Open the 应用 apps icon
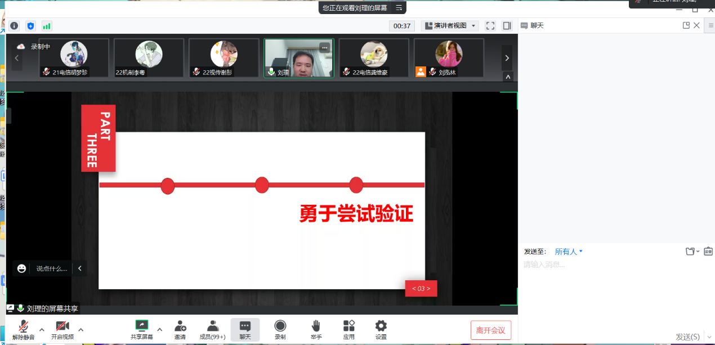The width and height of the screenshot is (715, 345). pyautogui.click(x=349, y=329)
